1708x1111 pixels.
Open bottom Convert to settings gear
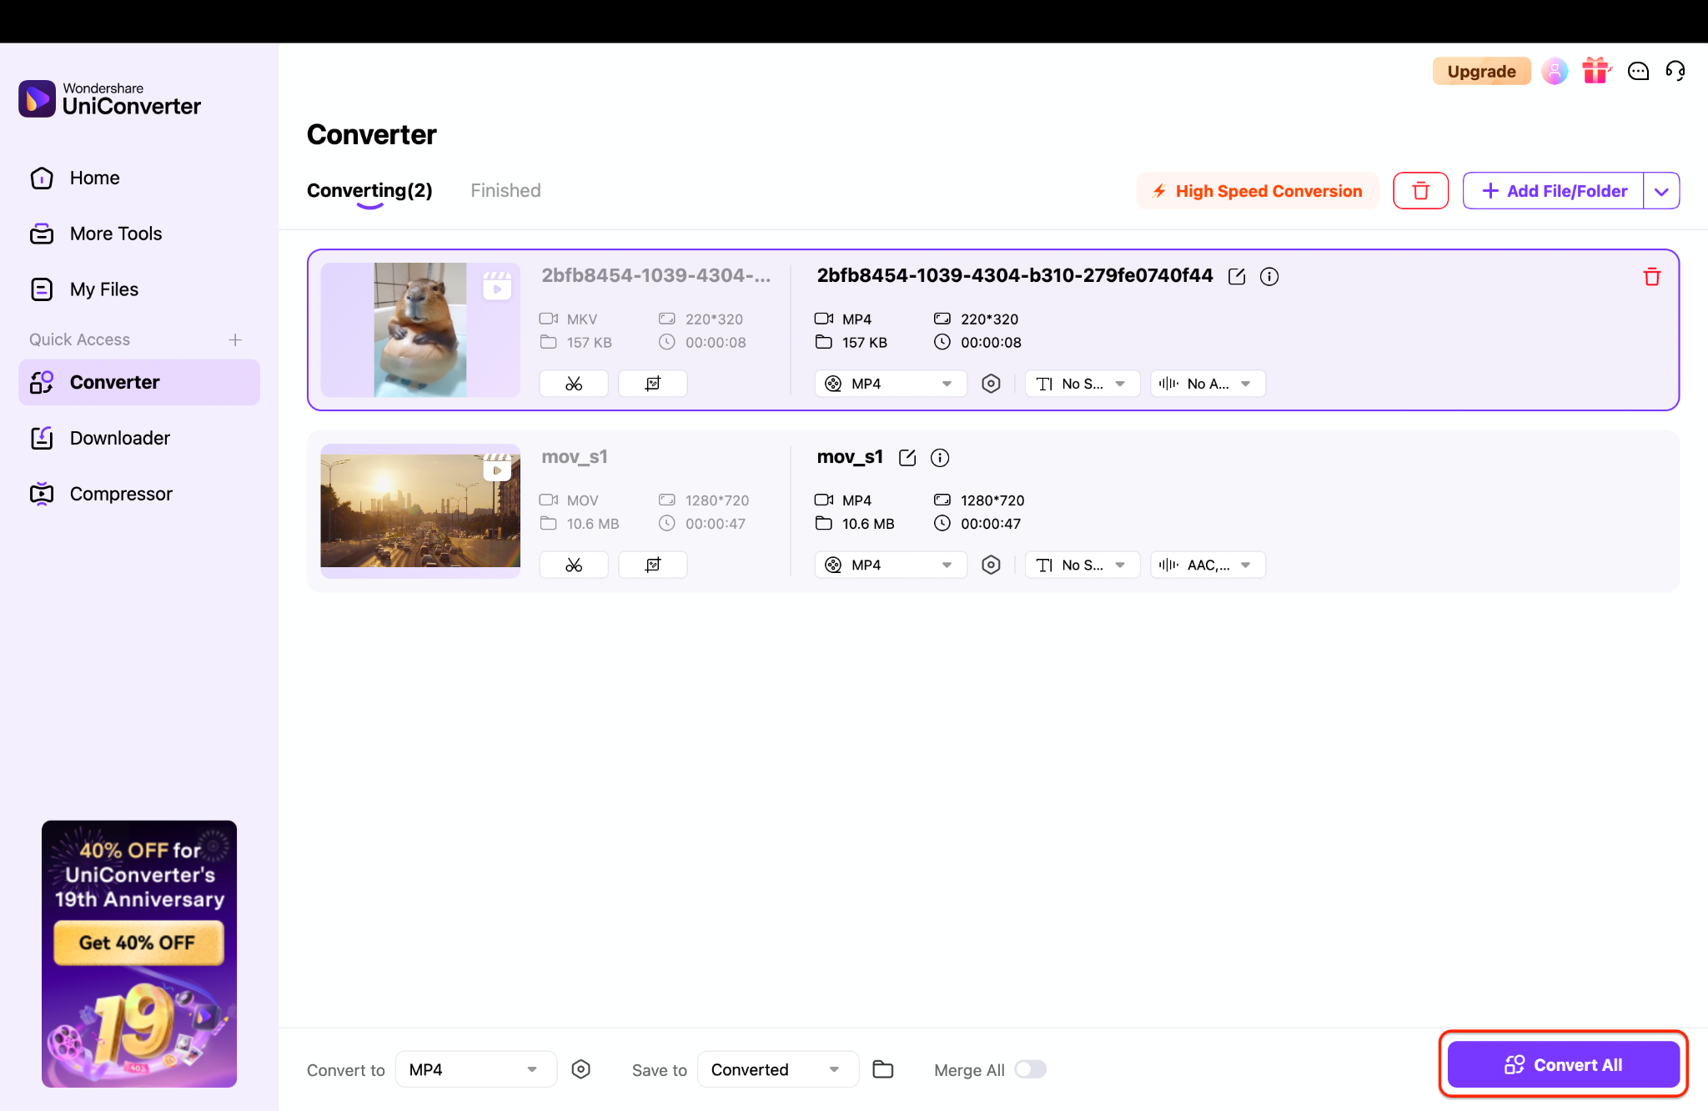click(x=581, y=1069)
